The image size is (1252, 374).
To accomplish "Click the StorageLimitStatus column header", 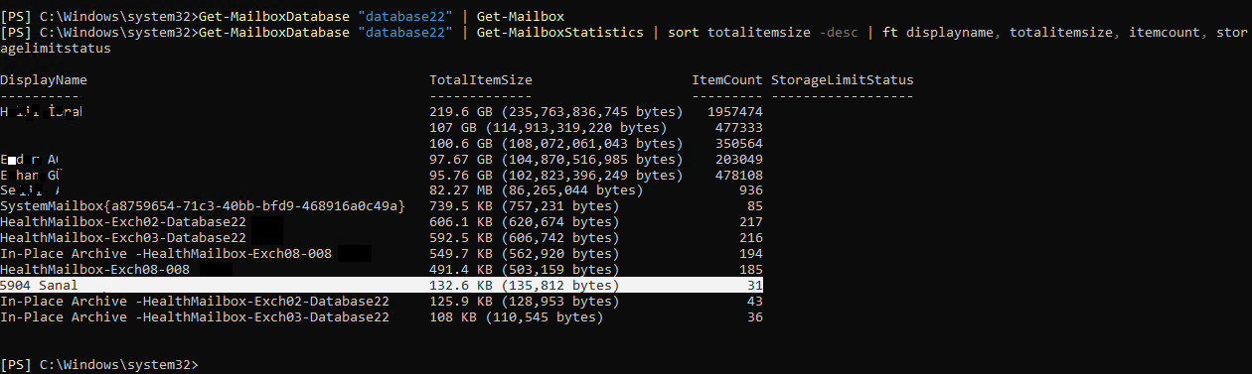I will point(843,79).
